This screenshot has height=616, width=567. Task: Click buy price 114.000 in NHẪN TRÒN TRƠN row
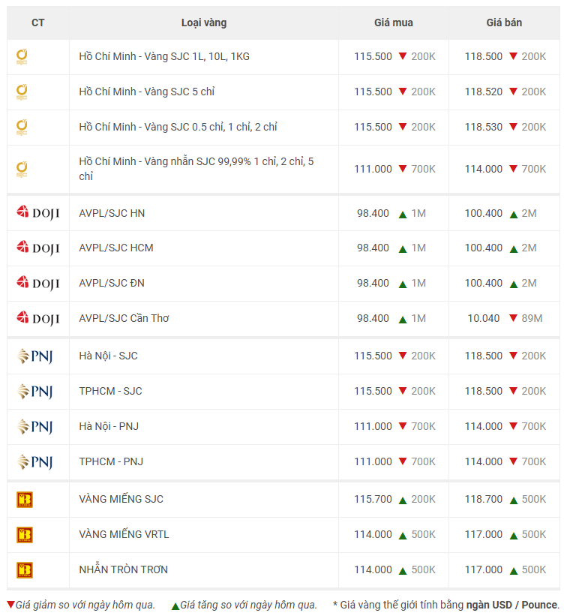[x=373, y=569]
